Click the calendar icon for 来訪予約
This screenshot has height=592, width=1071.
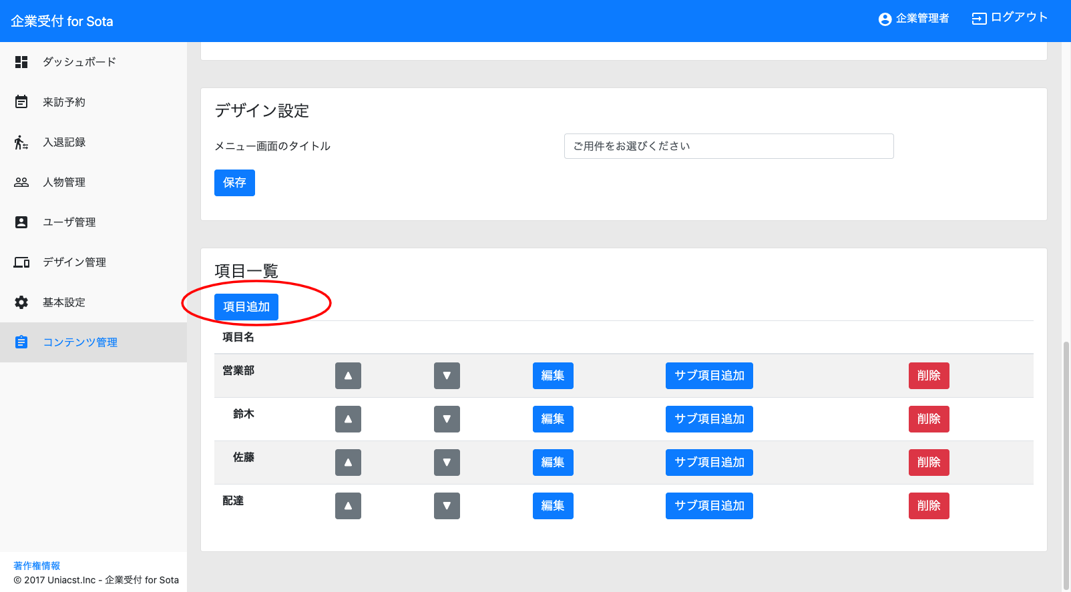coord(21,102)
